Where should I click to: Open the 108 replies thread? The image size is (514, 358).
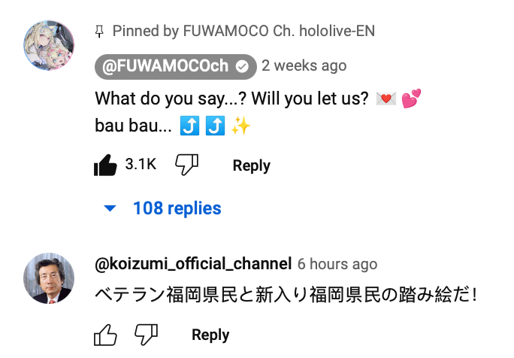click(177, 208)
